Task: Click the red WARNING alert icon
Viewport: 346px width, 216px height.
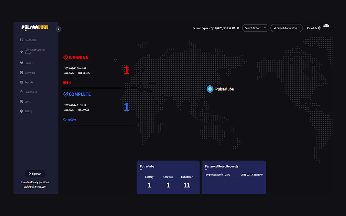Action: pos(65,57)
